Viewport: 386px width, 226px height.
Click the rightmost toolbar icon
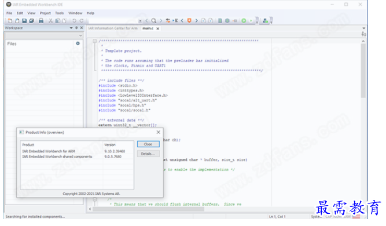[x=265, y=21]
